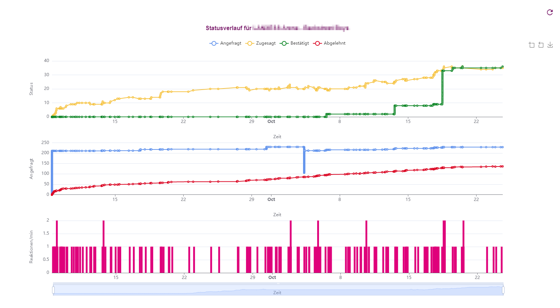Click the 1.5 tick on the Reaktionen axis

point(46,233)
